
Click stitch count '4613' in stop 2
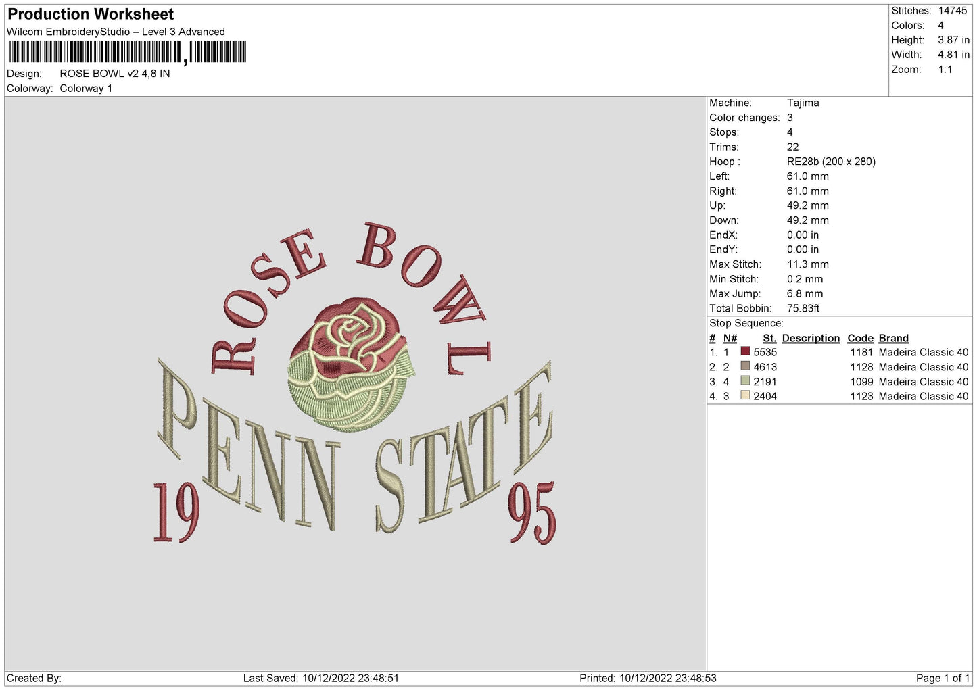pyautogui.click(x=765, y=367)
